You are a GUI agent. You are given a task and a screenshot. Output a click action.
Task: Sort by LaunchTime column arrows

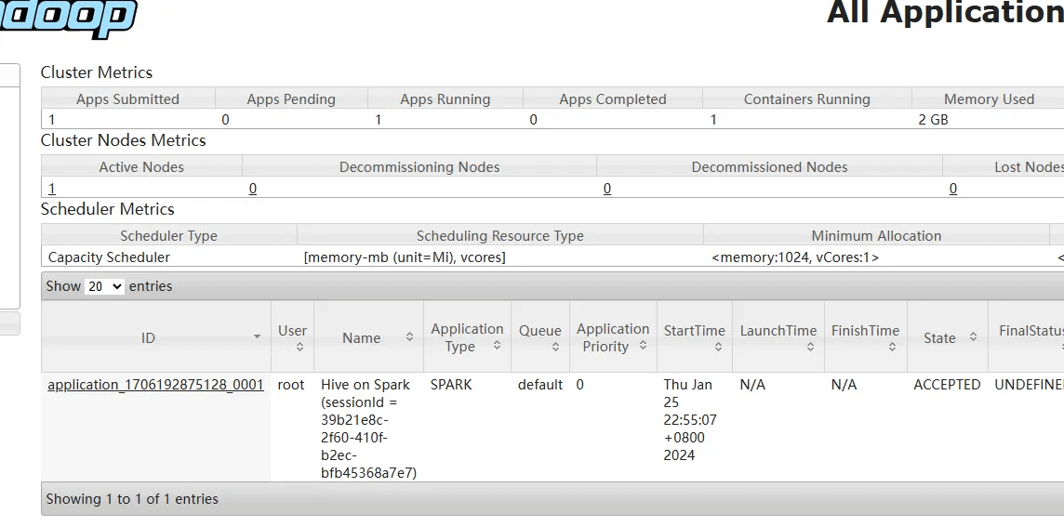point(810,348)
